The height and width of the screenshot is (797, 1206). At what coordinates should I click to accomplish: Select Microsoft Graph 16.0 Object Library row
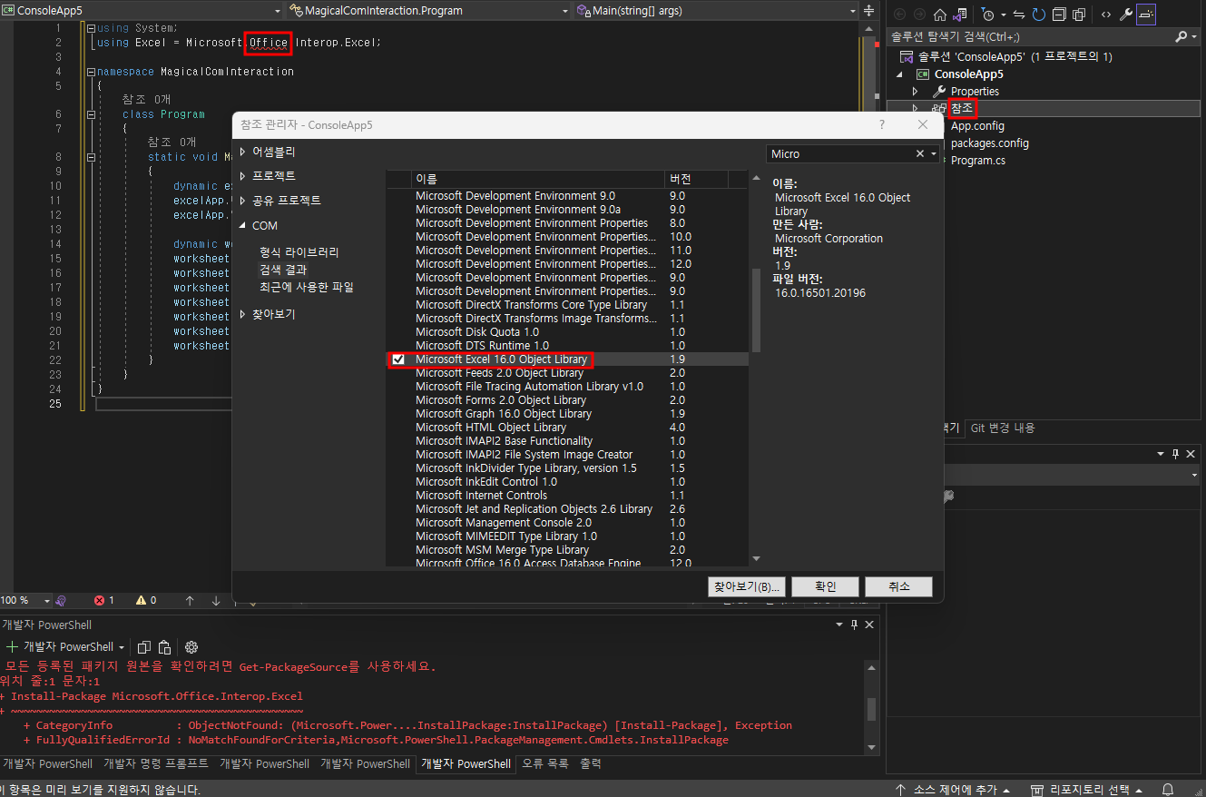click(x=567, y=414)
